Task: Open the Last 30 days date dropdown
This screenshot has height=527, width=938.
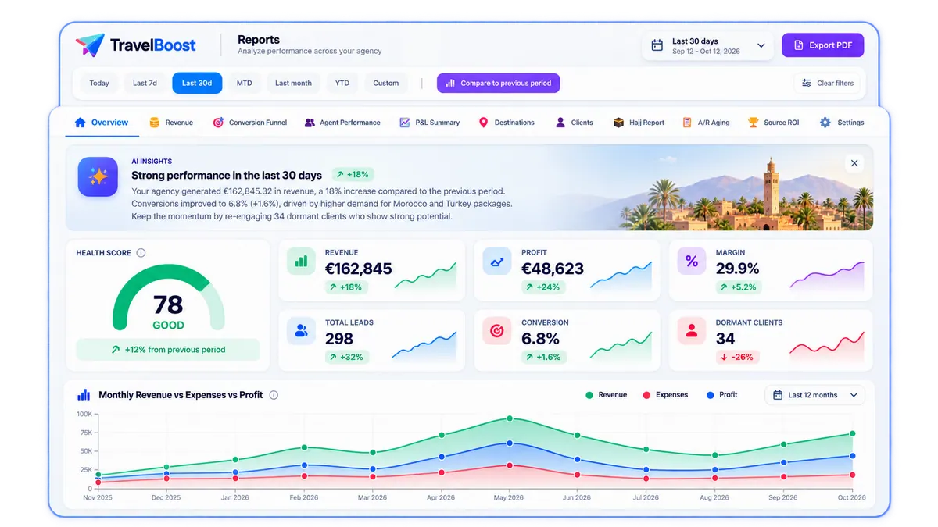Action: click(707, 46)
